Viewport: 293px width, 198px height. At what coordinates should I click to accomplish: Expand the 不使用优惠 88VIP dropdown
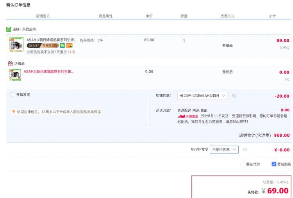(224, 150)
